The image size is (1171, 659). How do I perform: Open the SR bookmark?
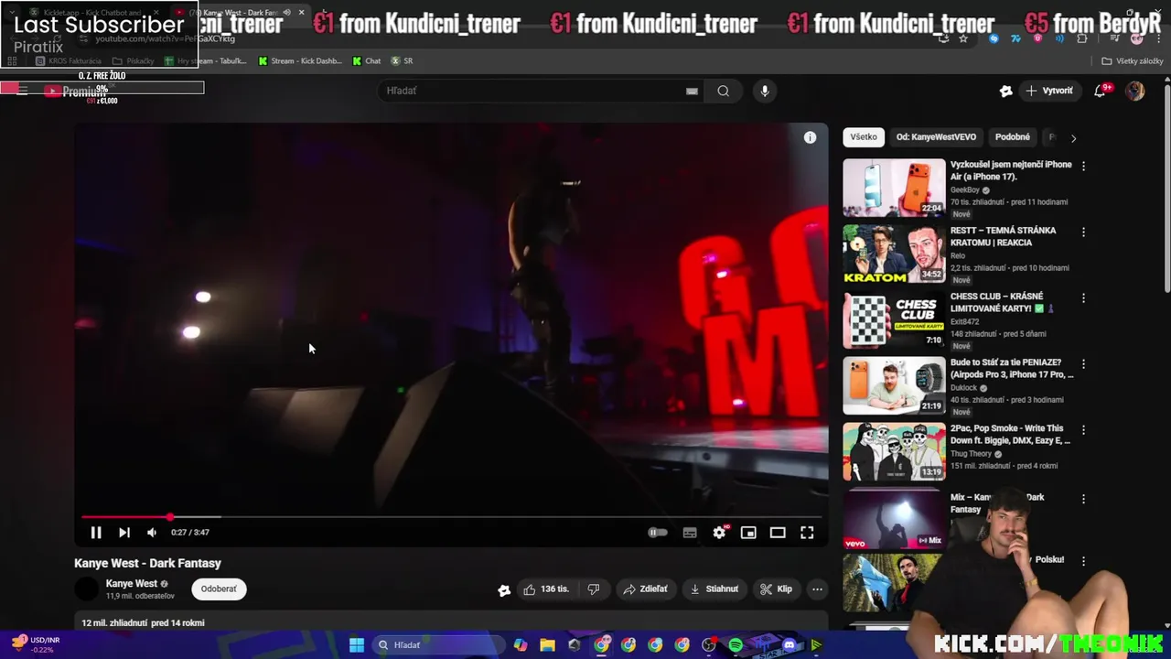[x=403, y=61]
